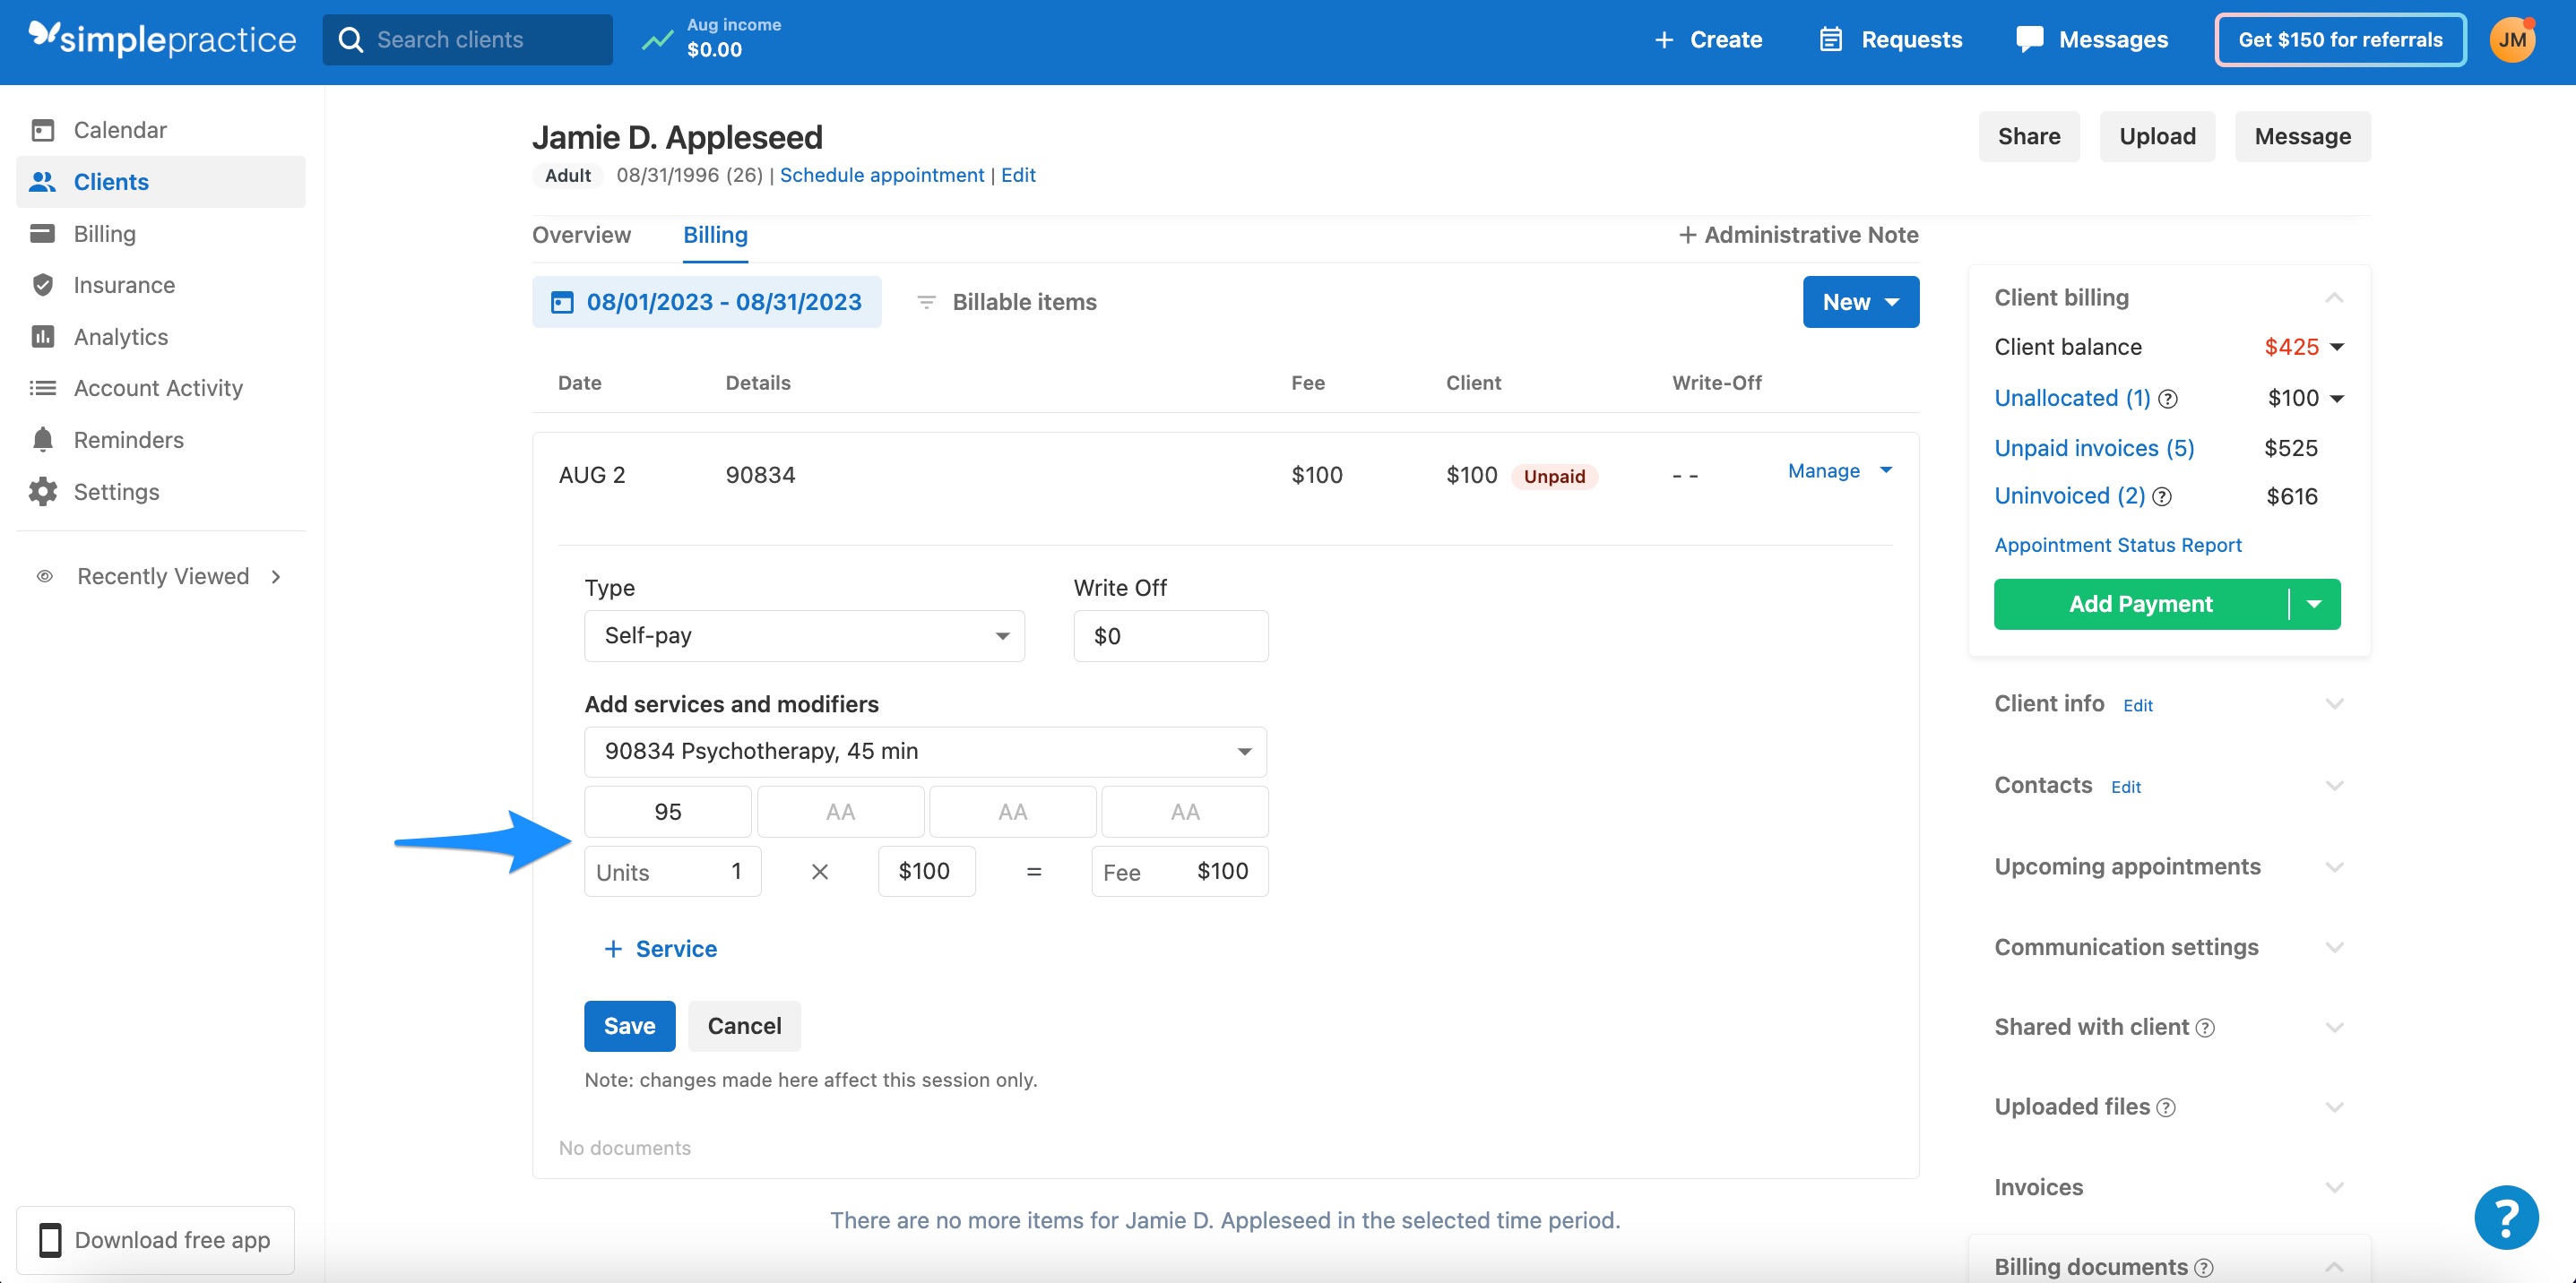This screenshot has width=2576, height=1283.
Task: Click the help button in bottom corner
Action: point(2506,1217)
